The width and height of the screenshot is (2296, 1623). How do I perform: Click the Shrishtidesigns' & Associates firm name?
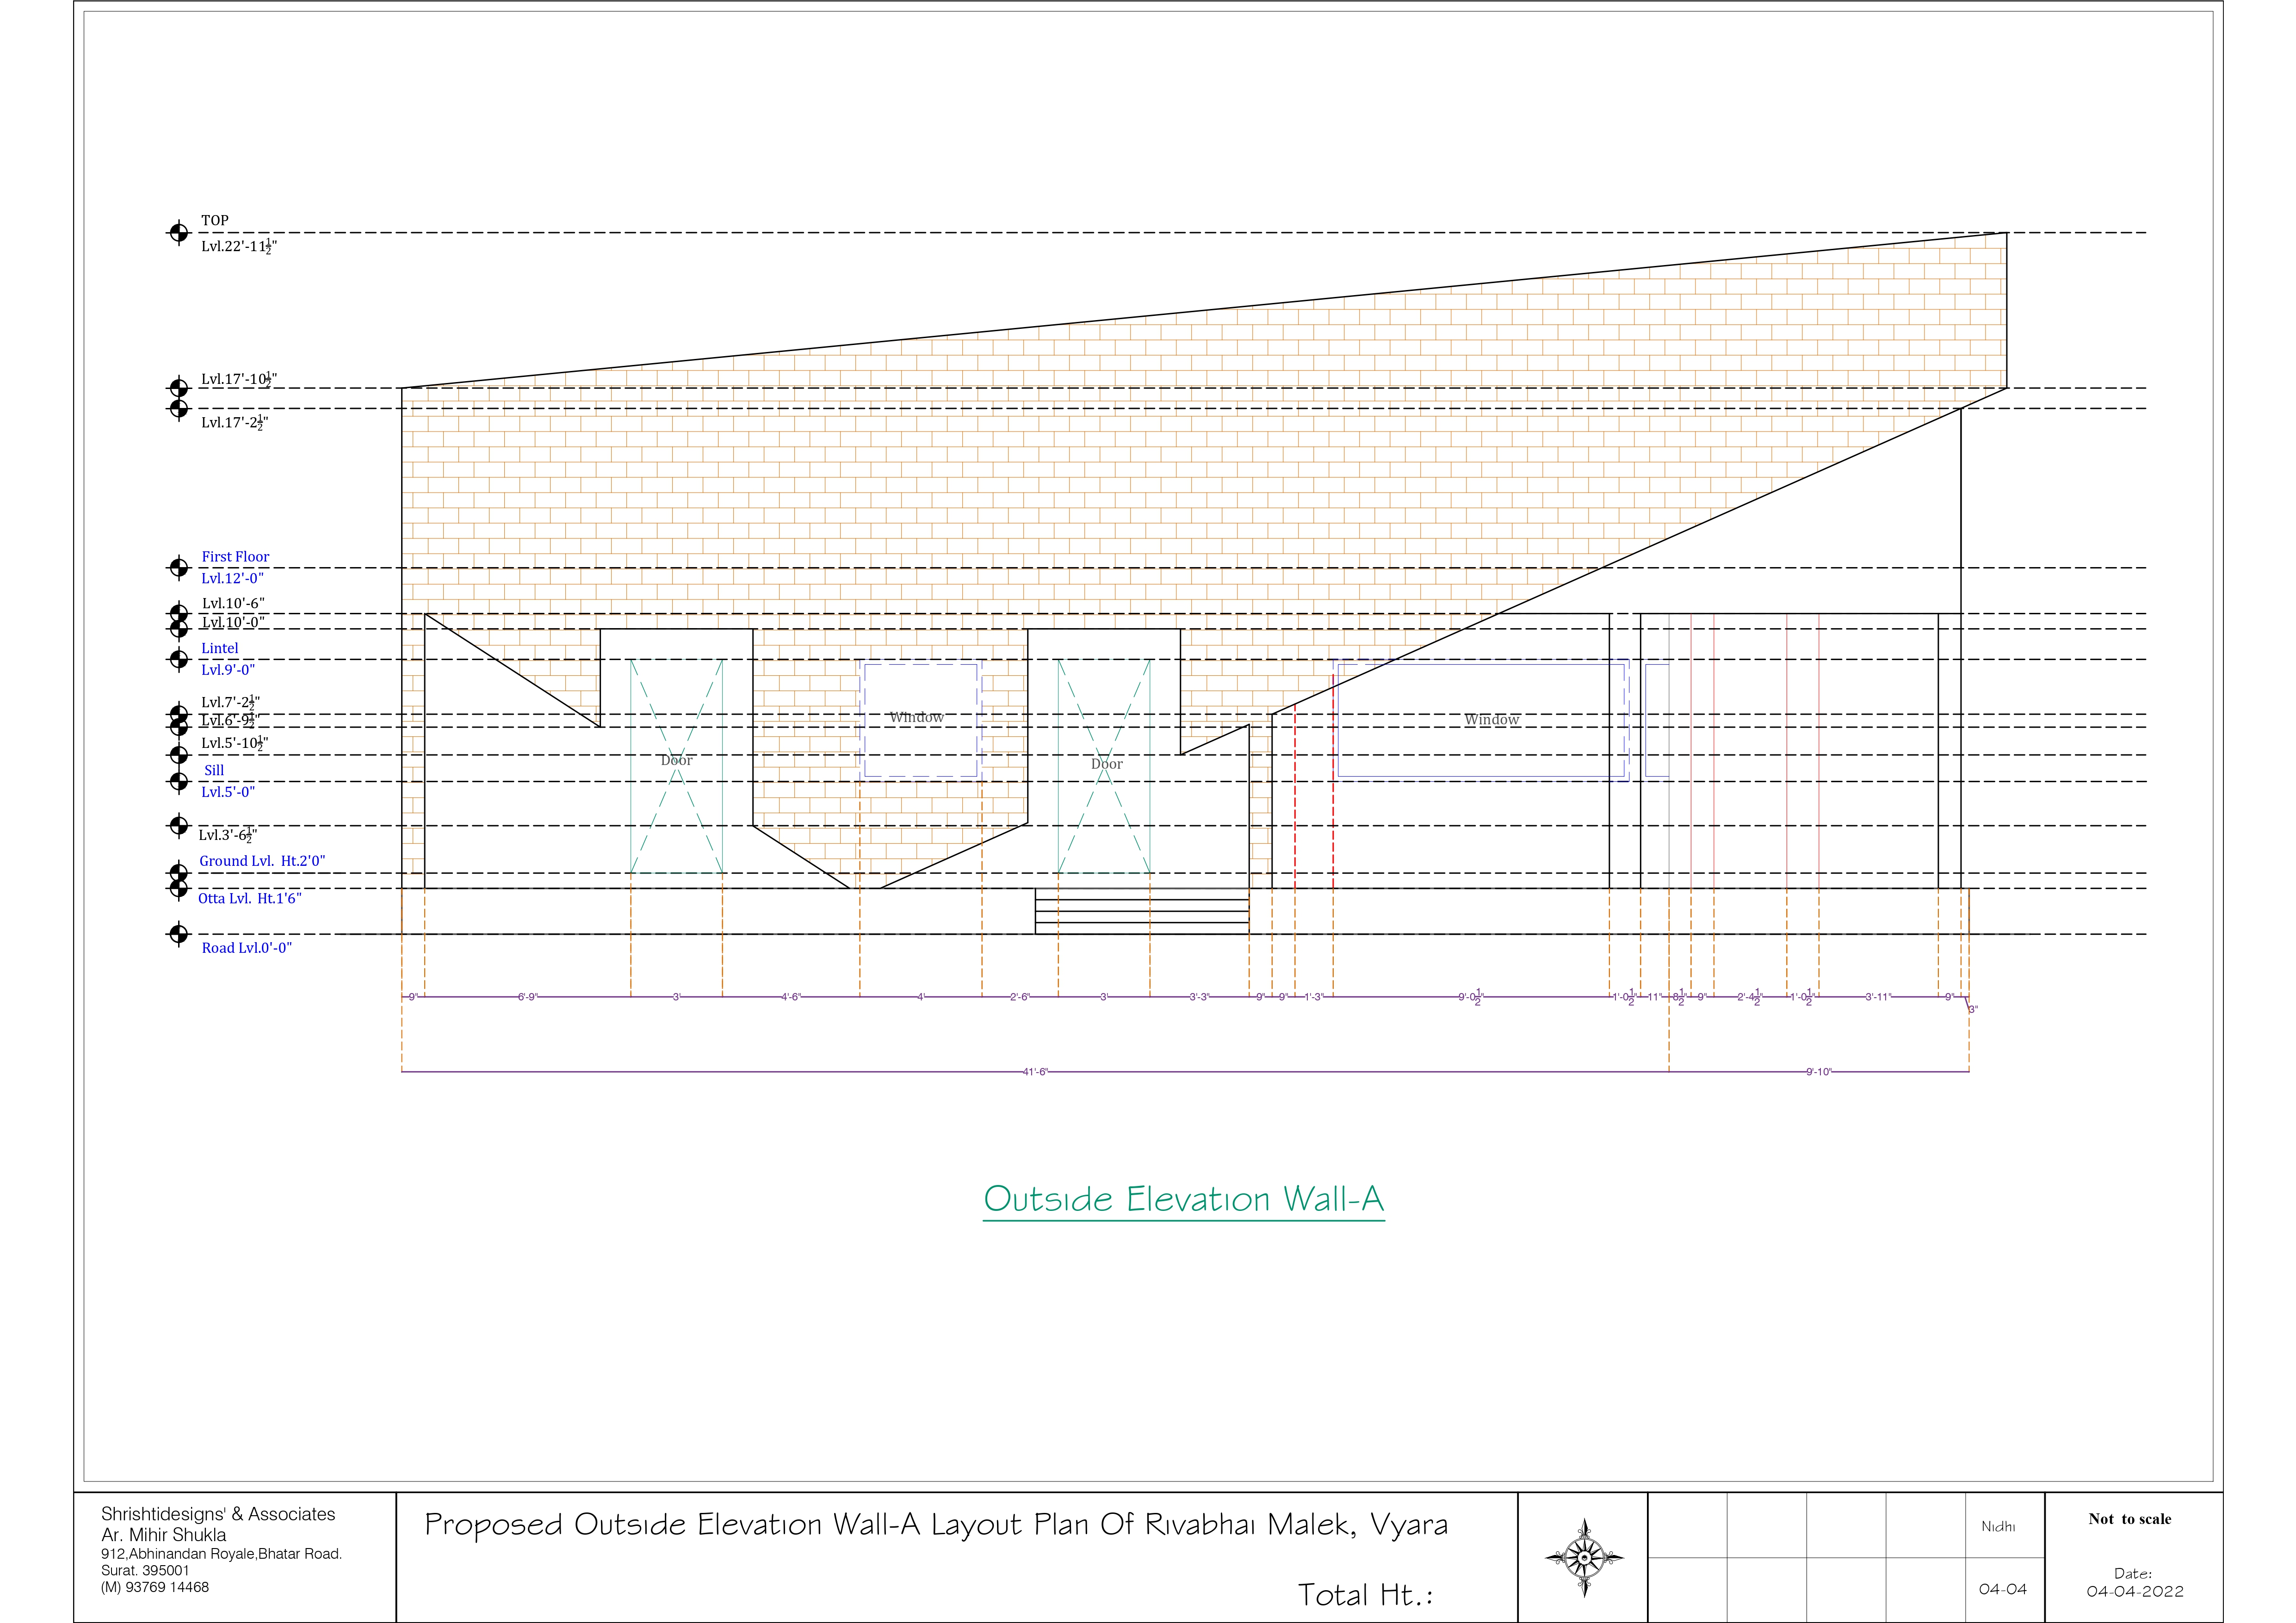coord(218,1514)
